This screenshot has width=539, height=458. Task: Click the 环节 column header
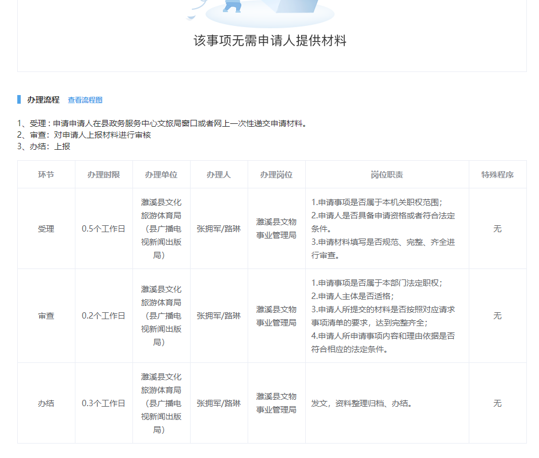click(x=46, y=175)
